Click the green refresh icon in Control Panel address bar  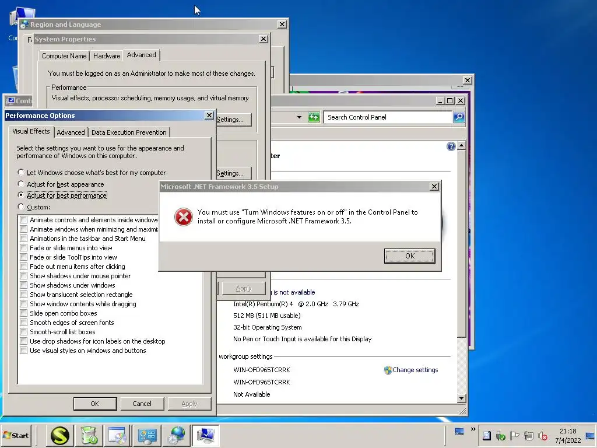coord(314,117)
